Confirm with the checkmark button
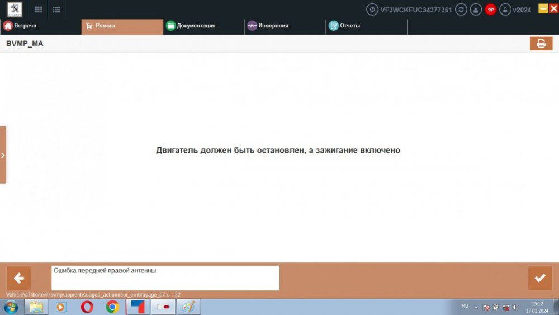Image resolution: width=559 pixels, height=315 pixels. click(x=539, y=278)
